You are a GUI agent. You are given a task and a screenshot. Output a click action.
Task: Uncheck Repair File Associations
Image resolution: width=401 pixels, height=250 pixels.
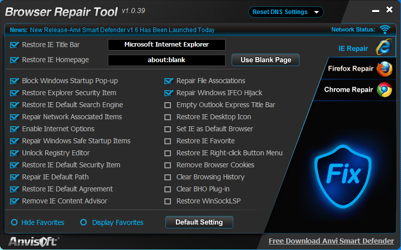coord(168,81)
